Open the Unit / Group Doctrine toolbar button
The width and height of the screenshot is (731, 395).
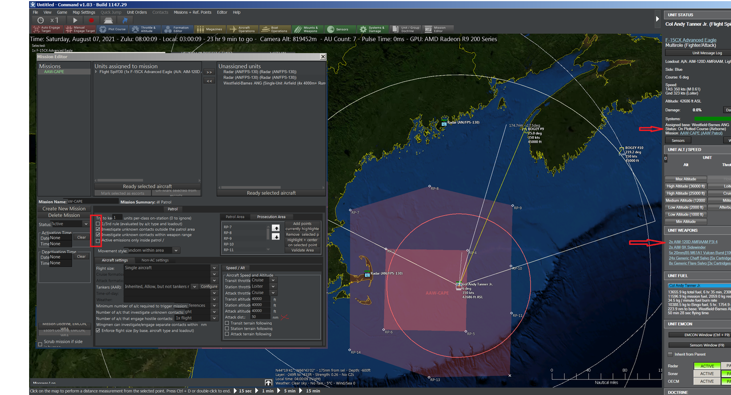[406, 29]
